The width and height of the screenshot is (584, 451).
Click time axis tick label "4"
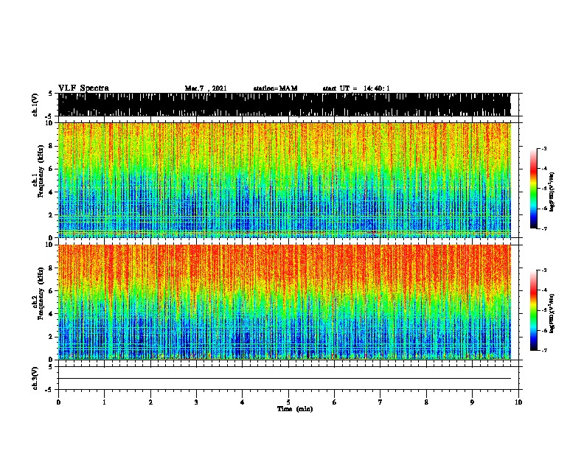(x=243, y=402)
